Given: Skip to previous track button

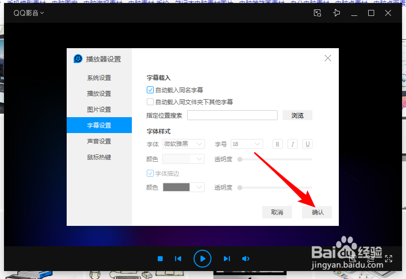Looking at the screenshot, I should [178, 259].
